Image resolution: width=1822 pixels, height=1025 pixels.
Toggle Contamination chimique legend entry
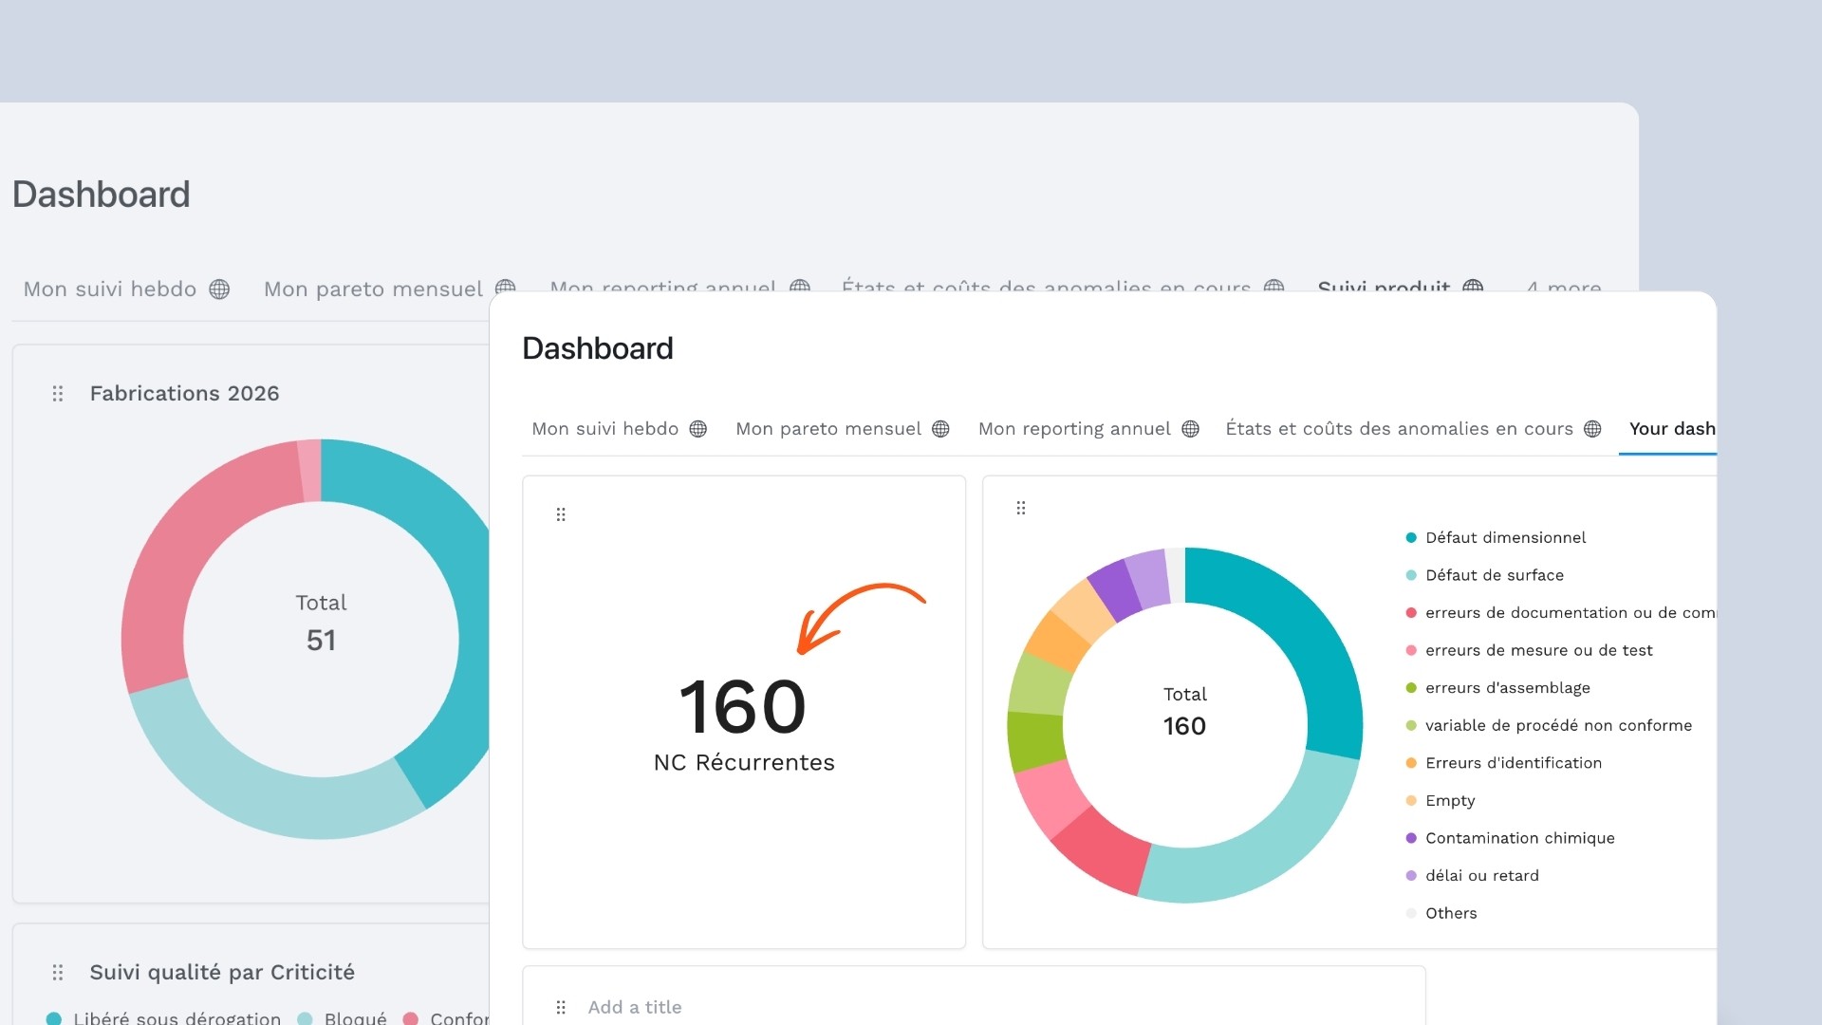(x=1510, y=838)
